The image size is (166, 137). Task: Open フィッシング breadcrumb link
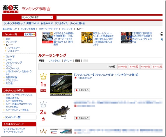[x=67, y=29]
